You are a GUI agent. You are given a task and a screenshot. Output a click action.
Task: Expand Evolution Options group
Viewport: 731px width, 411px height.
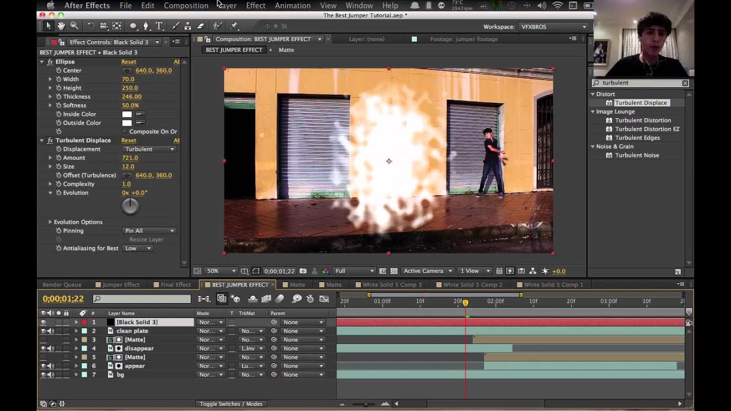tap(50, 222)
